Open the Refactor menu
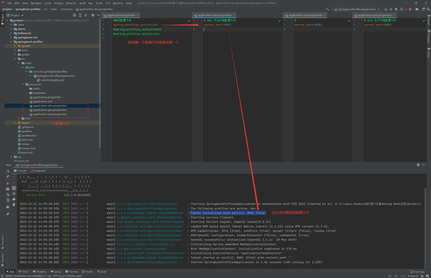Viewport: 431px width, 278px height. coord(71,3)
